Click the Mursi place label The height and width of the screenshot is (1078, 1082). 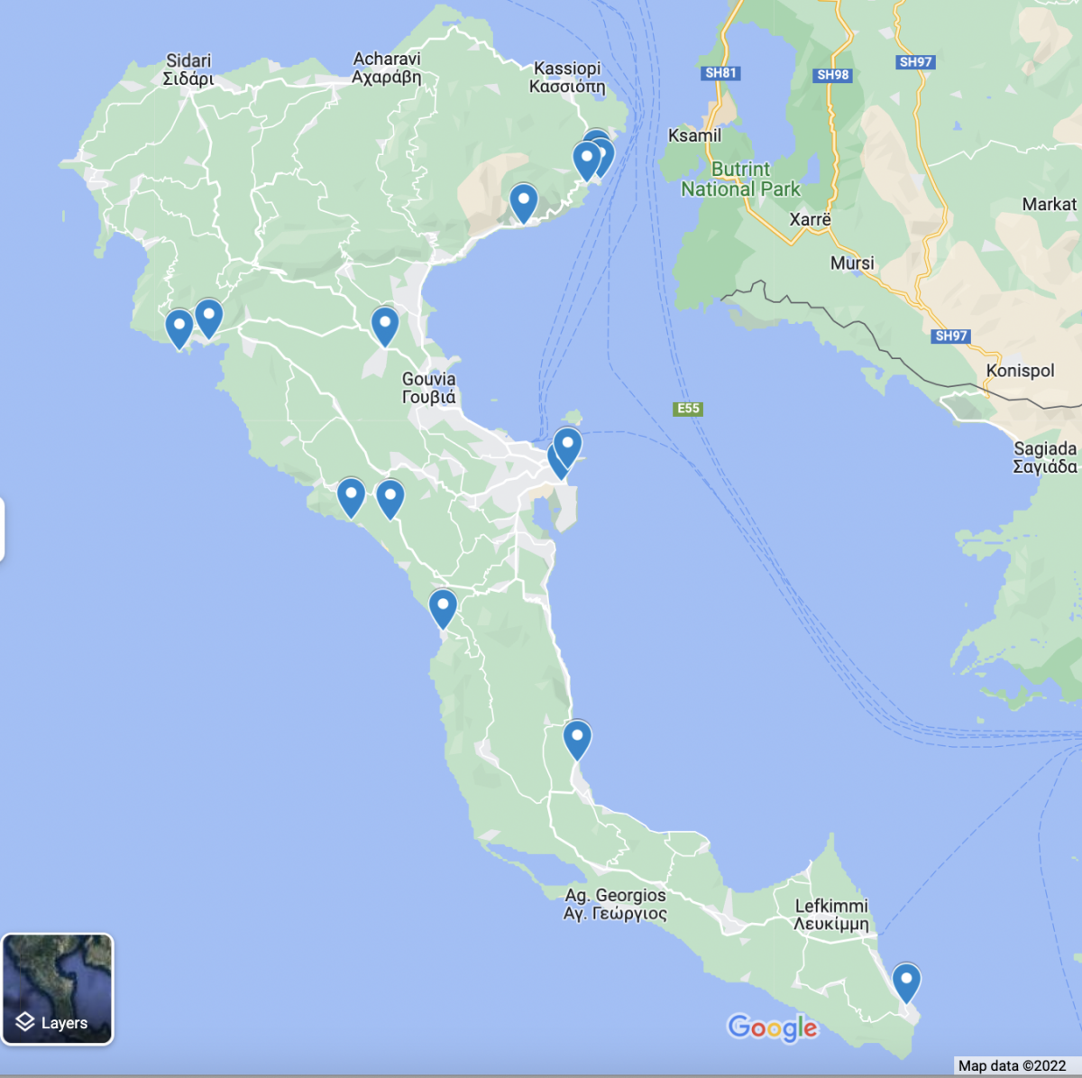coord(852,263)
